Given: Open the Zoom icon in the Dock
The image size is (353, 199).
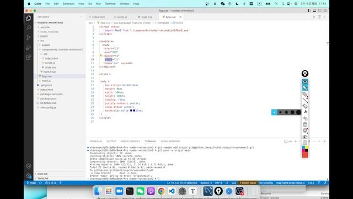Looking at the screenshot, I should click(119, 191).
